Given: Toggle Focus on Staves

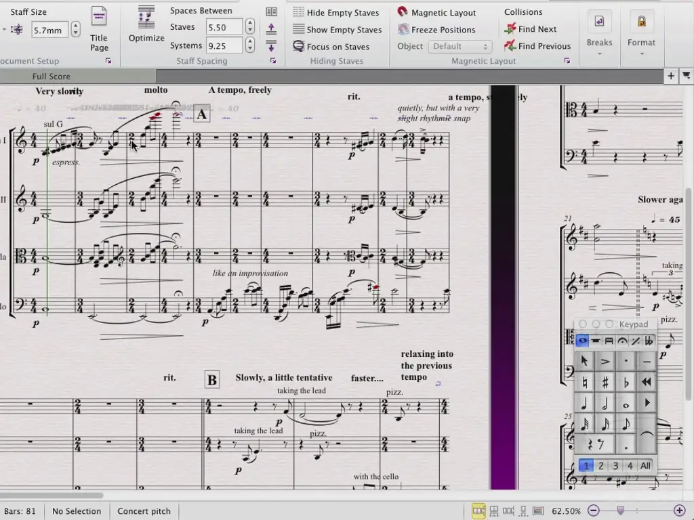Looking at the screenshot, I should point(331,47).
